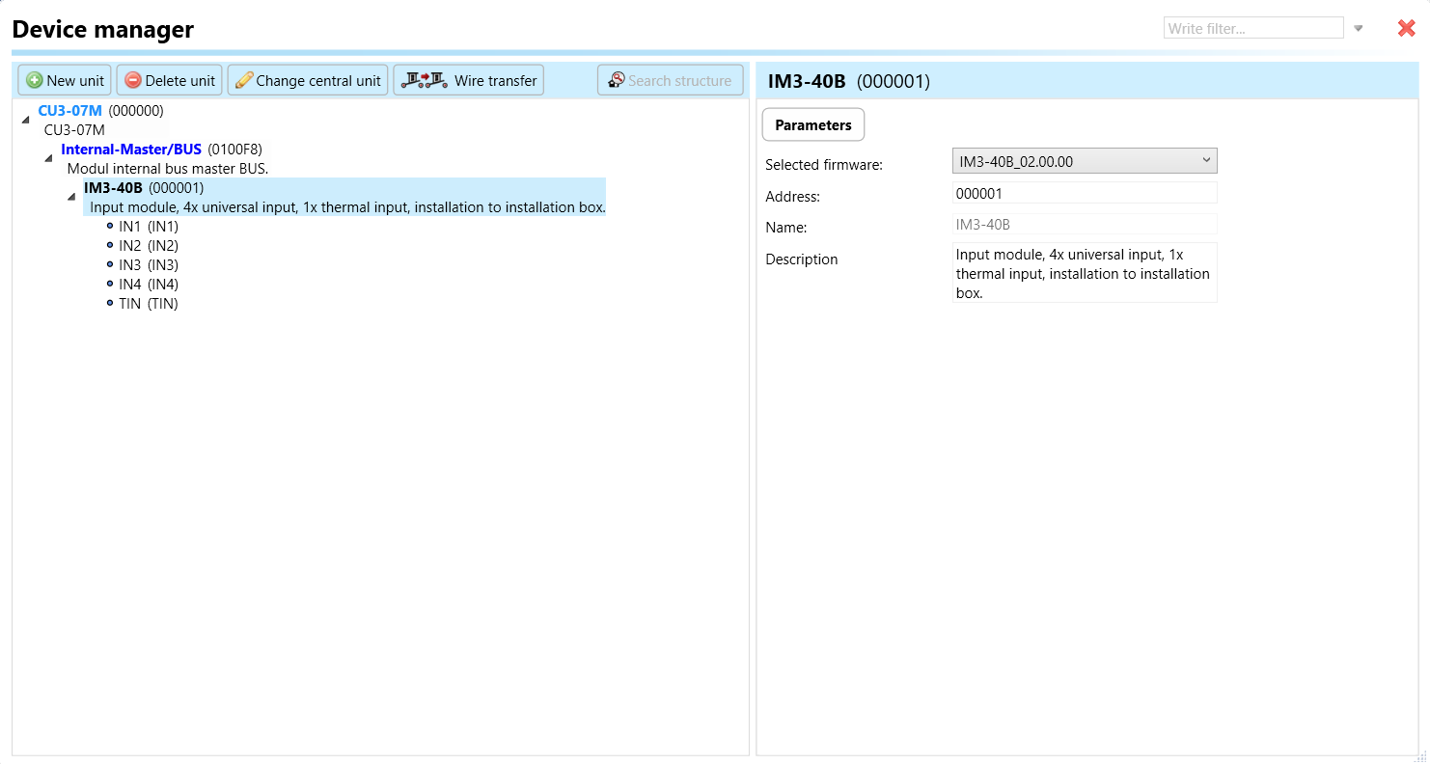The image size is (1430, 764).
Task: Select the CU3-07M central unit
Action: (x=69, y=111)
